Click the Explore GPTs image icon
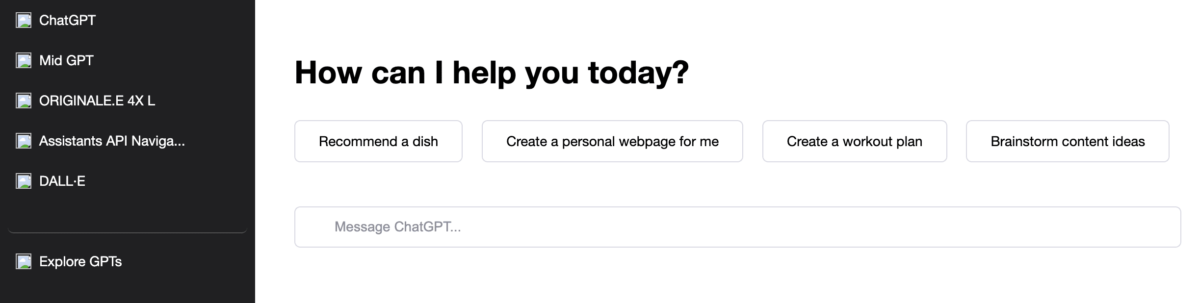Viewport: 1199px width, 303px height. point(24,262)
